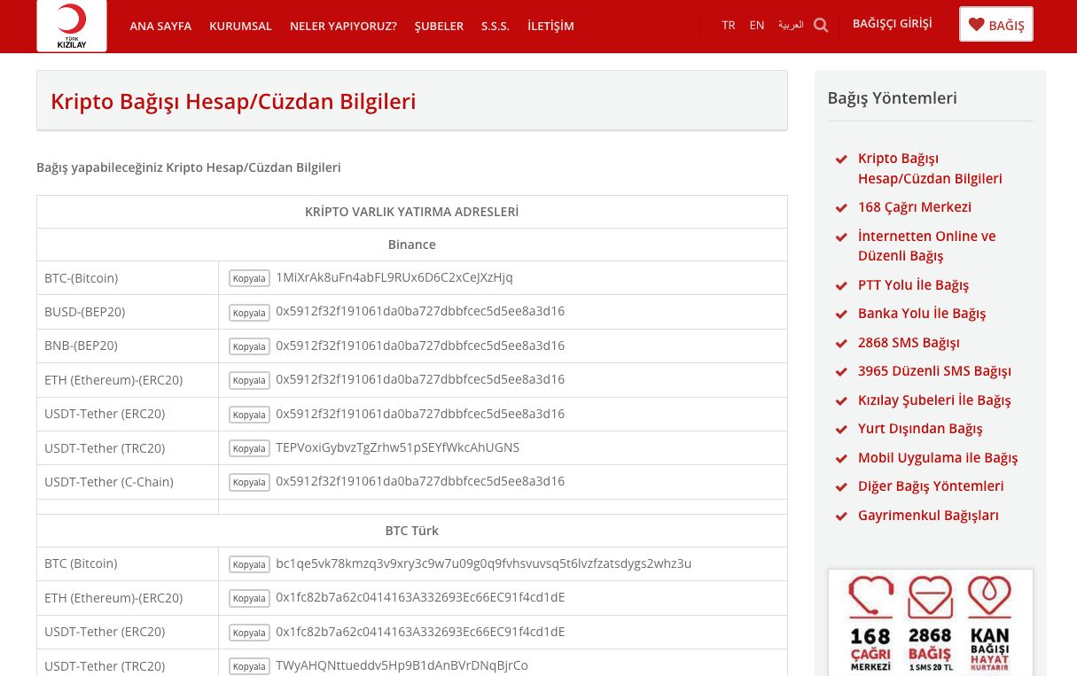Open the ŞUBELER menu
The image size is (1077, 676).
click(x=439, y=26)
